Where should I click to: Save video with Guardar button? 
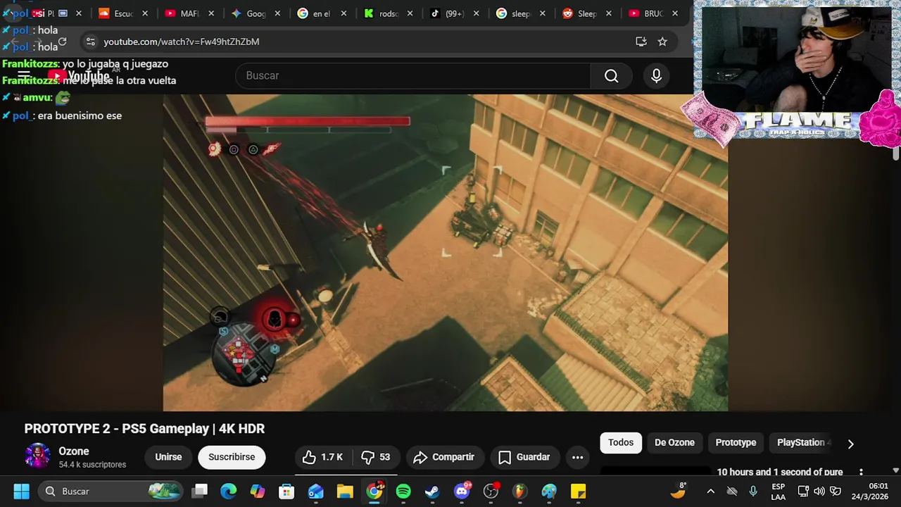pyautogui.click(x=524, y=457)
